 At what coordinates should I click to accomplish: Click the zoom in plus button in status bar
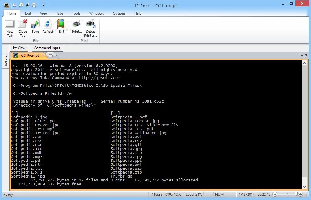point(300,194)
